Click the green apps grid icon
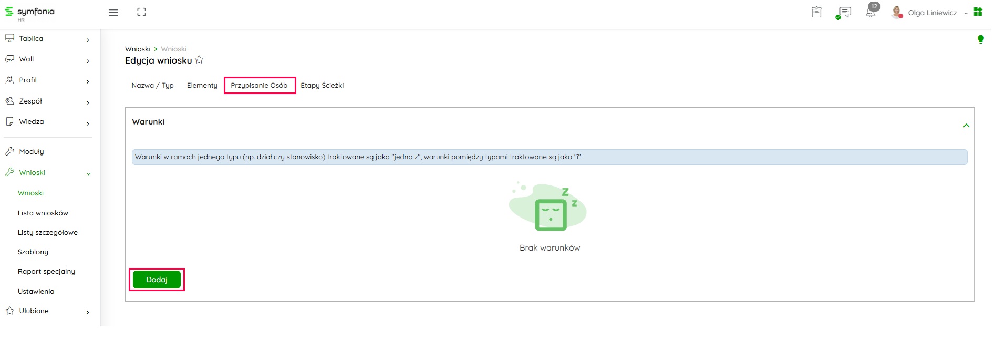995x361 pixels. pyautogui.click(x=978, y=12)
